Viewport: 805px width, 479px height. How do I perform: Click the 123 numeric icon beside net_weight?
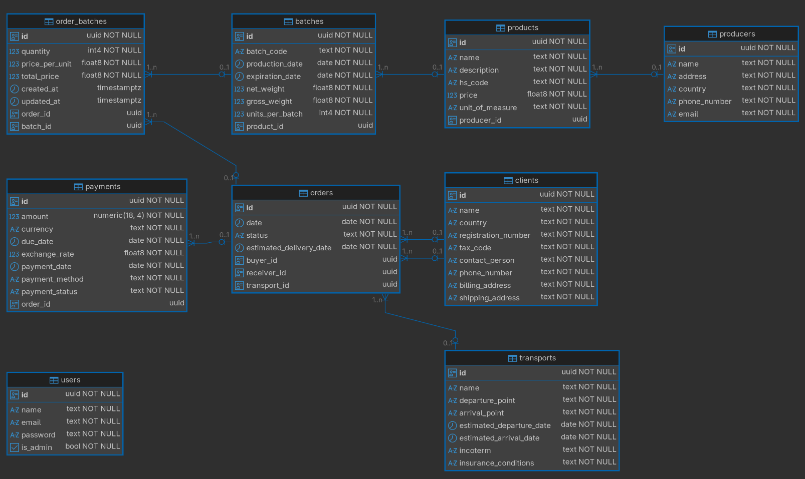coord(239,89)
